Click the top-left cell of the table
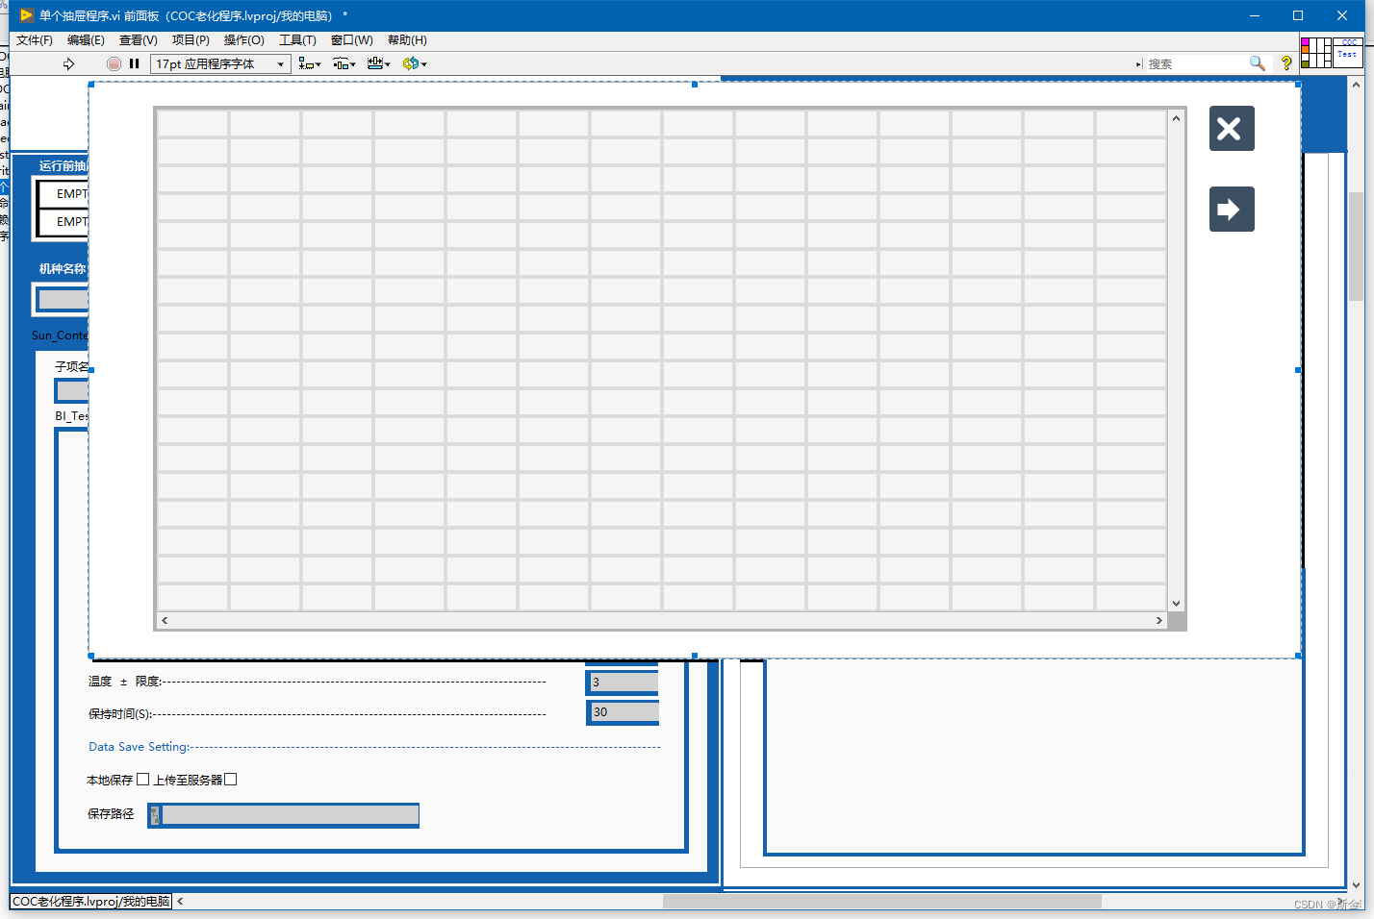This screenshot has height=919, width=1374. coord(192,123)
